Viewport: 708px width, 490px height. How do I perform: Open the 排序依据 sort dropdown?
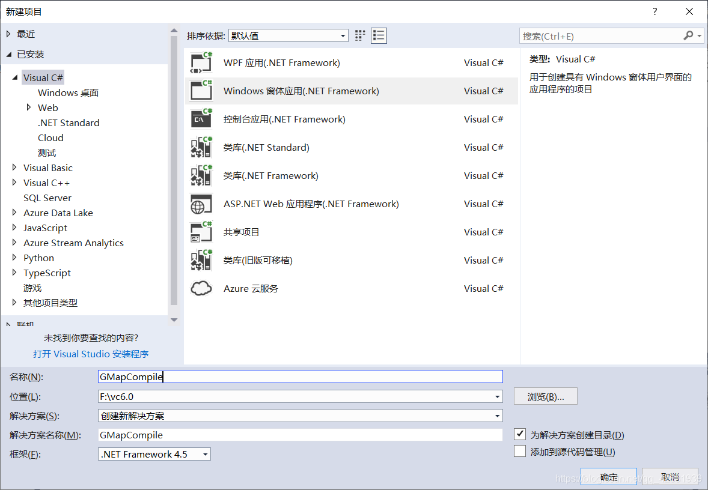click(x=344, y=35)
